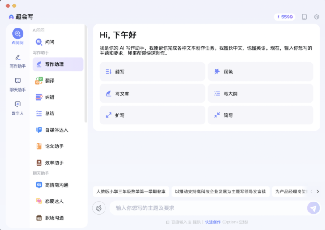325x230 pixels.
Task: Open the AI问问 sidebar section
Action: click(18, 37)
